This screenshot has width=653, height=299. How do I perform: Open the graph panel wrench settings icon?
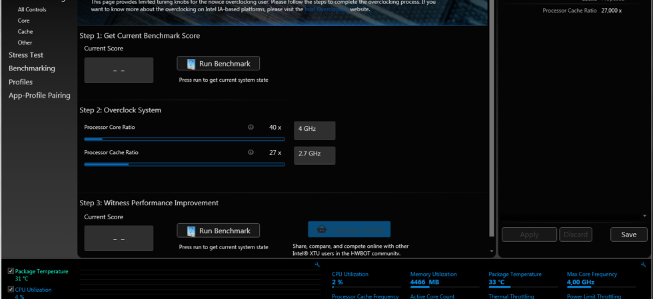point(317,265)
